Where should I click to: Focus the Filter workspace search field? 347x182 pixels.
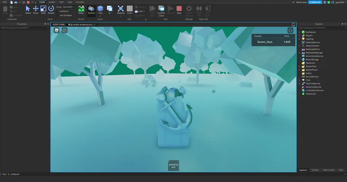322,28
